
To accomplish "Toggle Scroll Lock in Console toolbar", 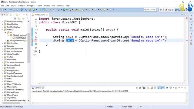I will (x=152, y=88).
